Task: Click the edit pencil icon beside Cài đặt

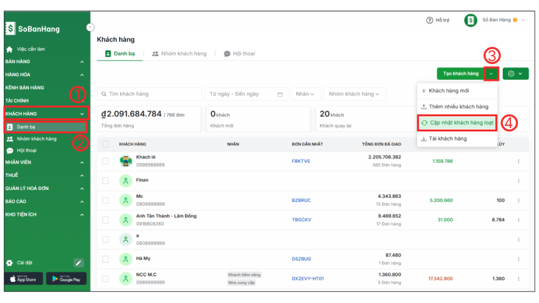Action: [x=78, y=263]
